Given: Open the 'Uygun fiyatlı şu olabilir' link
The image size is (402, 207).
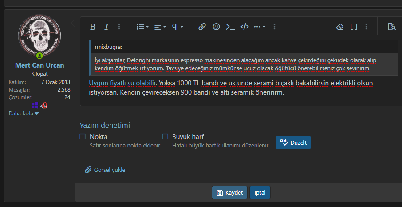Looking at the screenshot, I should 122,83.
